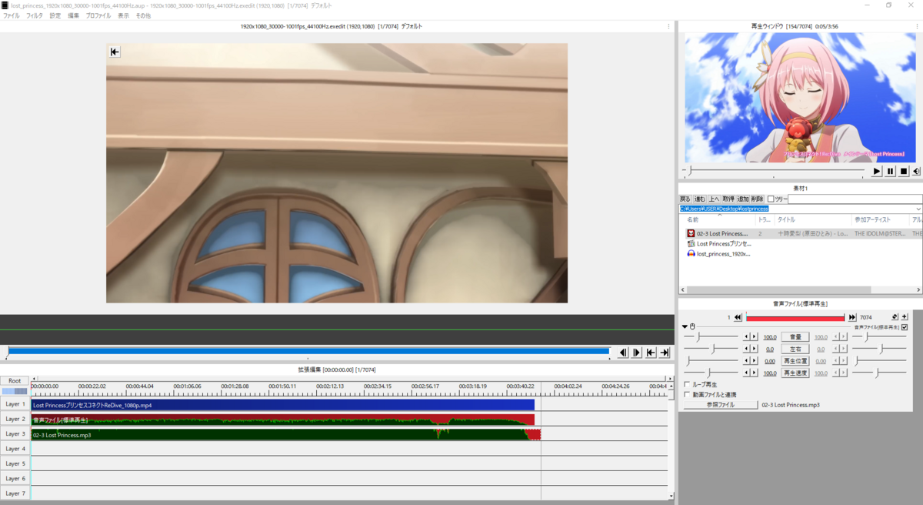Pause playback in the playback window

point(891,171)
